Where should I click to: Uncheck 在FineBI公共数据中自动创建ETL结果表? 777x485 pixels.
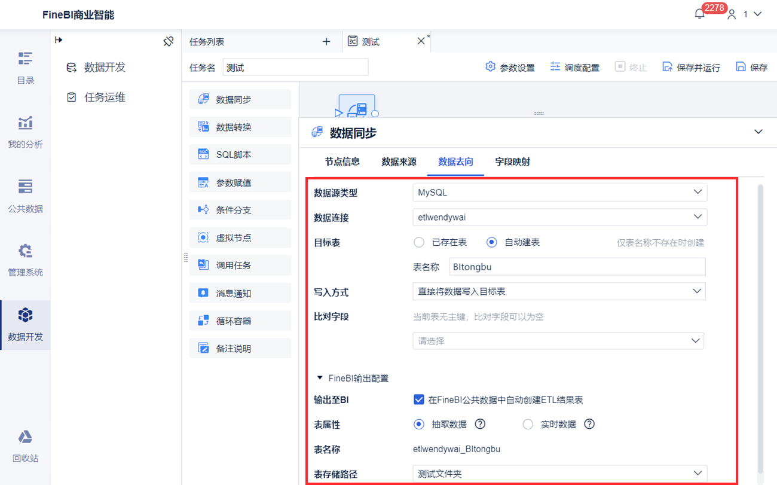tap(418, 399)
